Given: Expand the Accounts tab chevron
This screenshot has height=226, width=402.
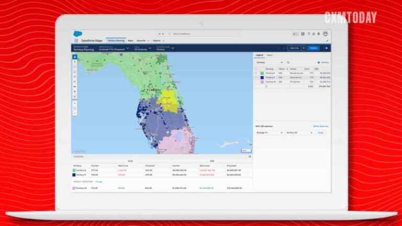Looking at the screenshot, I should tap(148, 41).
